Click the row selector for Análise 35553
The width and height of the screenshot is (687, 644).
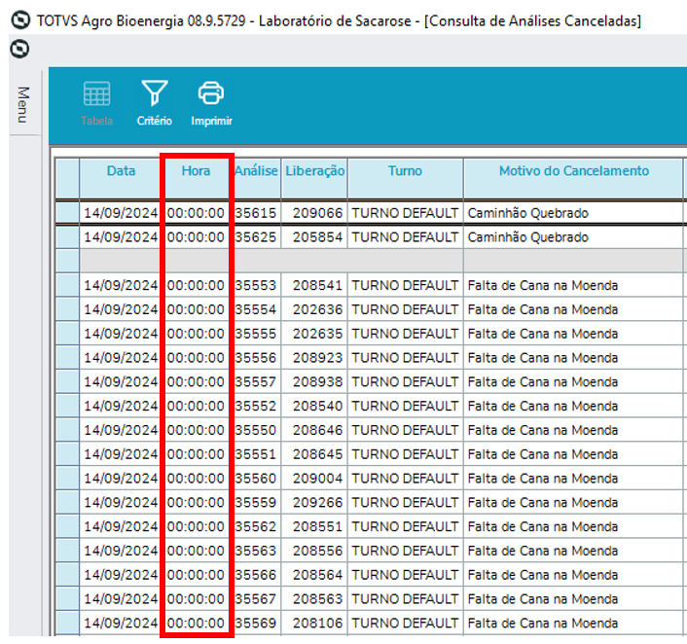[x=67, y=286]
